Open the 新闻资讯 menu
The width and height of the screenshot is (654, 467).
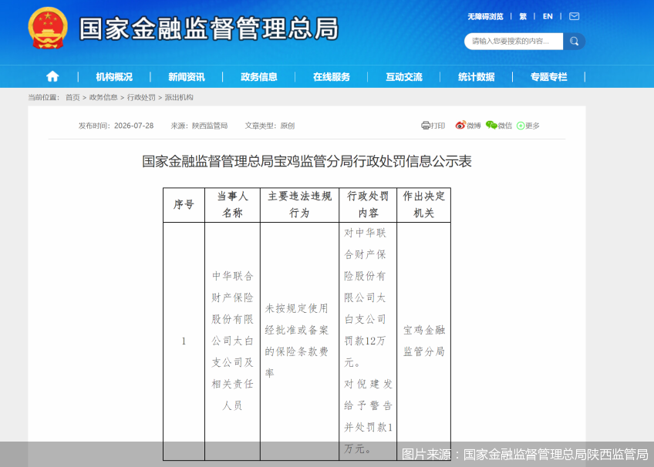[187, 77]
